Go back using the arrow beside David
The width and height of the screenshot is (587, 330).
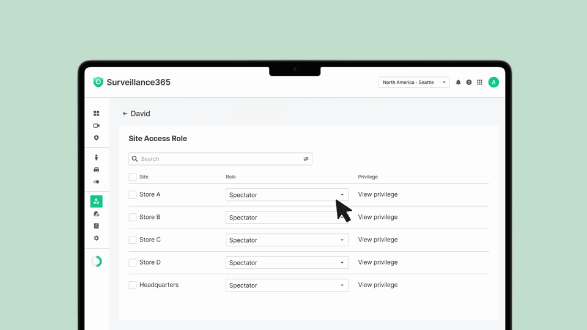[x=125, y=114]
